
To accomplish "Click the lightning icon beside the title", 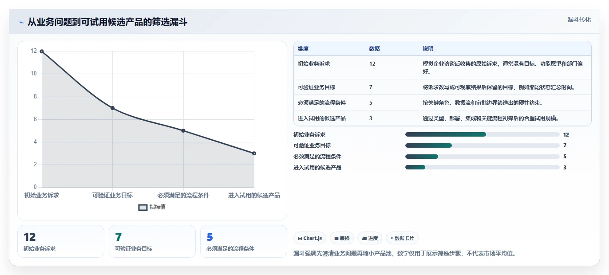I will [x=21, y=22].
